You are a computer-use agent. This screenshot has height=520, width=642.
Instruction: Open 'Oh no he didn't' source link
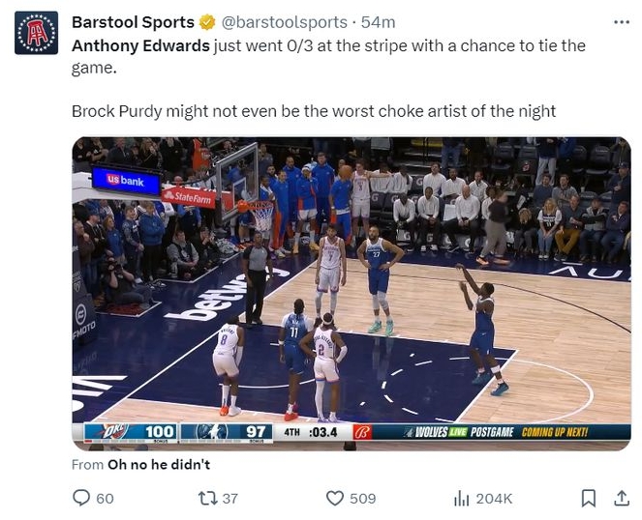tap(159, 464)
